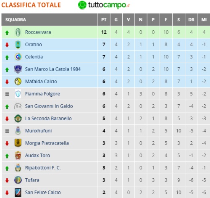
Task: Open the San Felice Calcio link
Action: (x=43, y=193)
